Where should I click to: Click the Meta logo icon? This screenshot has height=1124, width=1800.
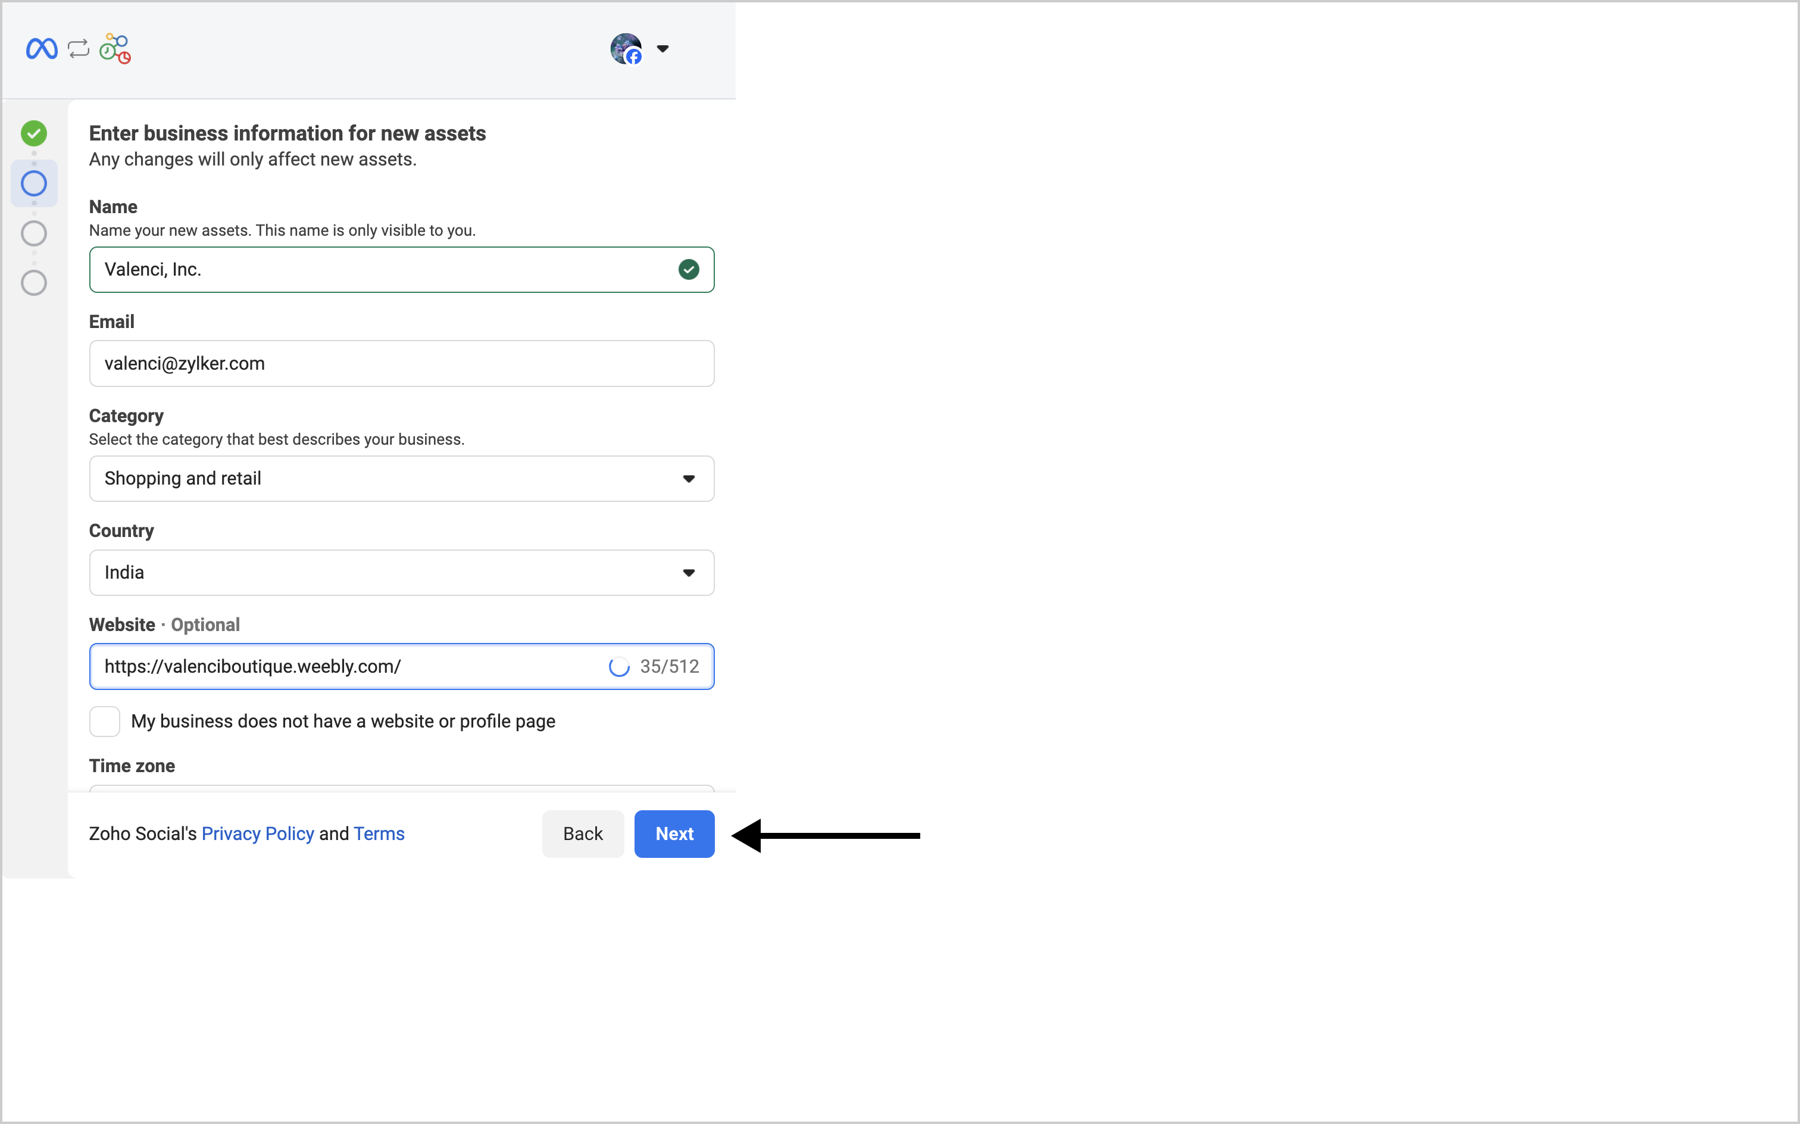(42, 49)
